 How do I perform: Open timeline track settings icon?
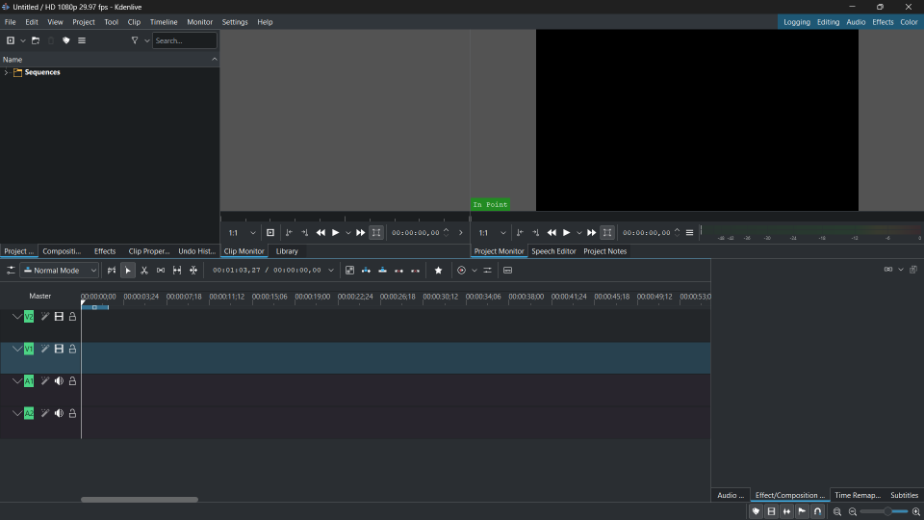(x=11, y=270)
